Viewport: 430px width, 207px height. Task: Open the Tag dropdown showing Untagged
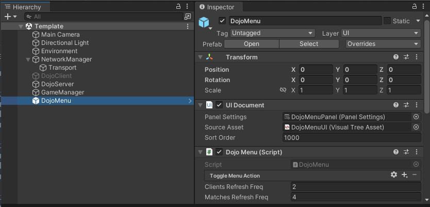click(273, 33)
